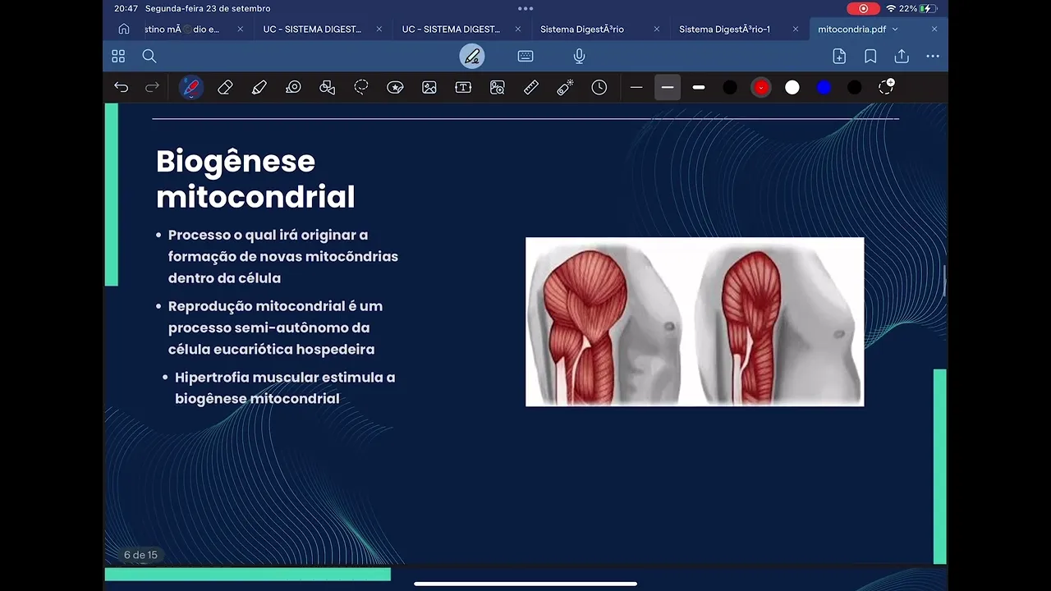Switch to the 'Sistema Digestório-1' tab

[x=725, y=29]
